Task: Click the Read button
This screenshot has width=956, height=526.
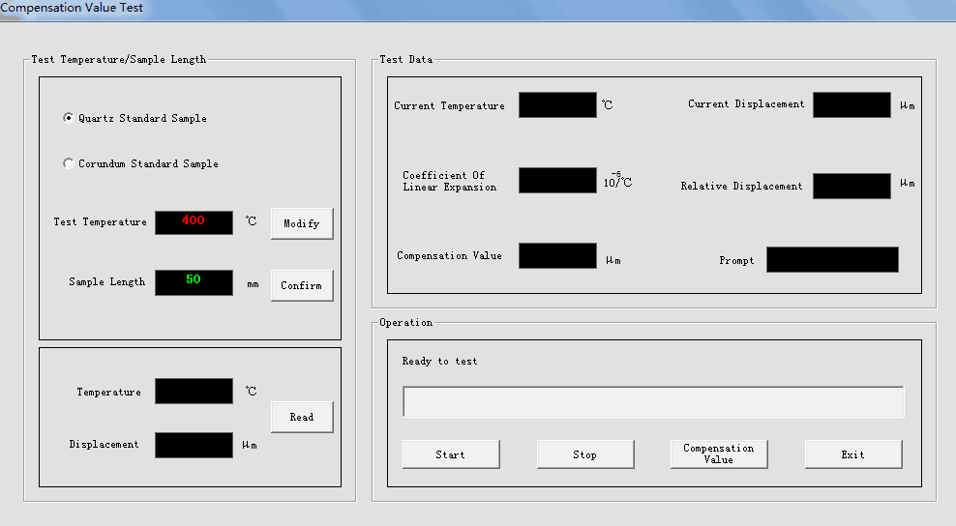Action: point(301,417)
